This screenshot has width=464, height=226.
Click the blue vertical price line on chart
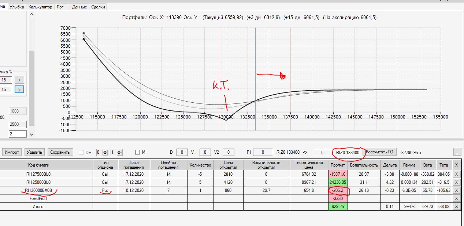pyautogui.click(x=255, y=79)
